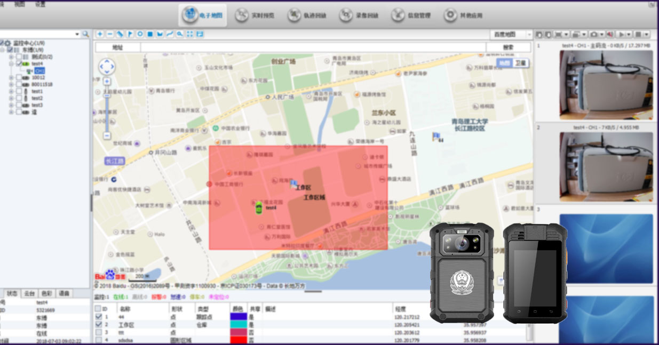Open the 信息管理 information management module
This screenshot has width=659, height=345.
(411, 15)
